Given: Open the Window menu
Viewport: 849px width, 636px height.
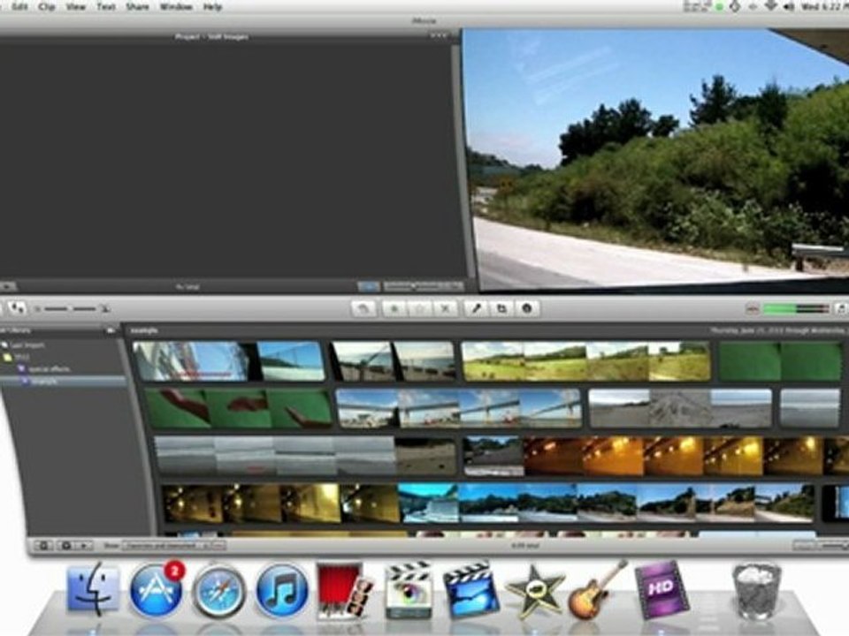Looking at the screenshot, I should pyautogui.click(x=176, y=7).
